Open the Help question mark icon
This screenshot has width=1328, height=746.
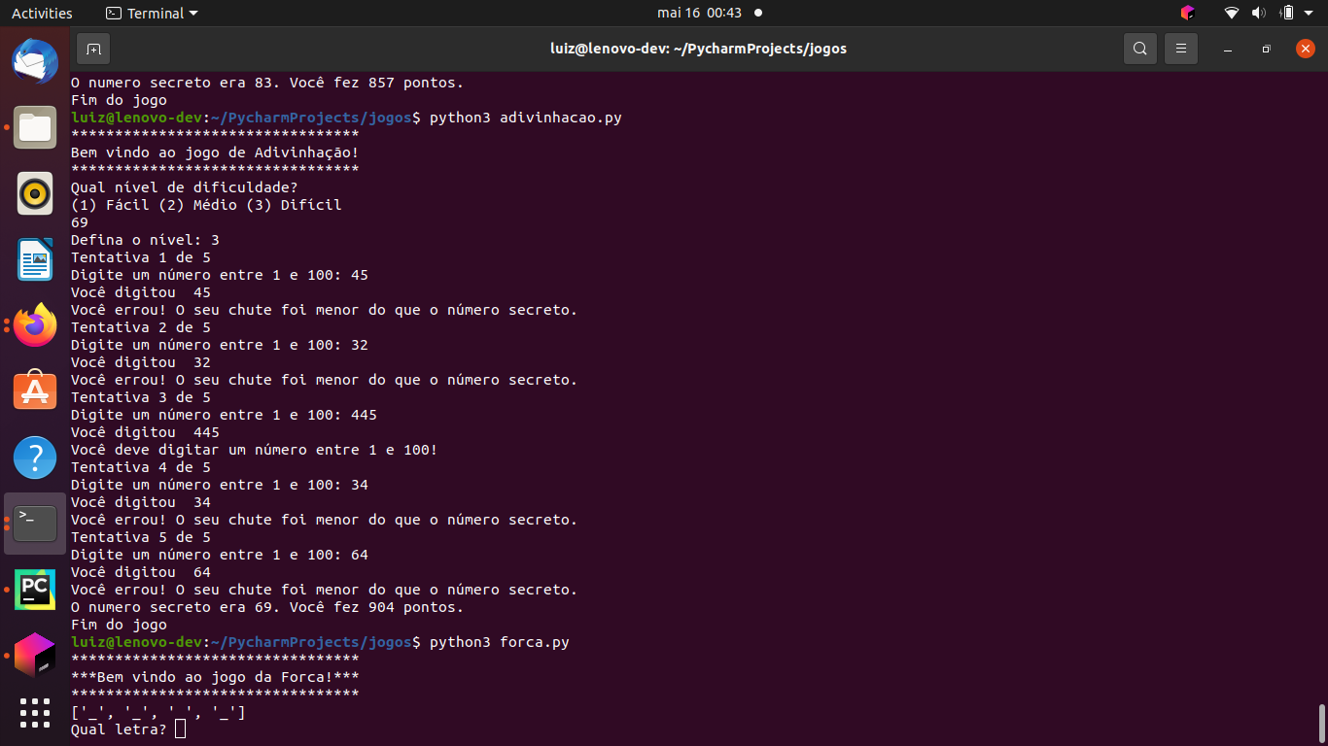35,457
